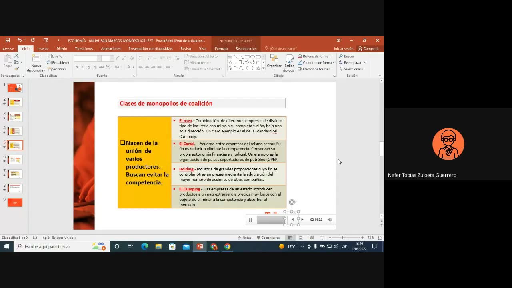Select the star shape in the shapes gallery
Screen dimensions: 512x288
coord(258,68)
